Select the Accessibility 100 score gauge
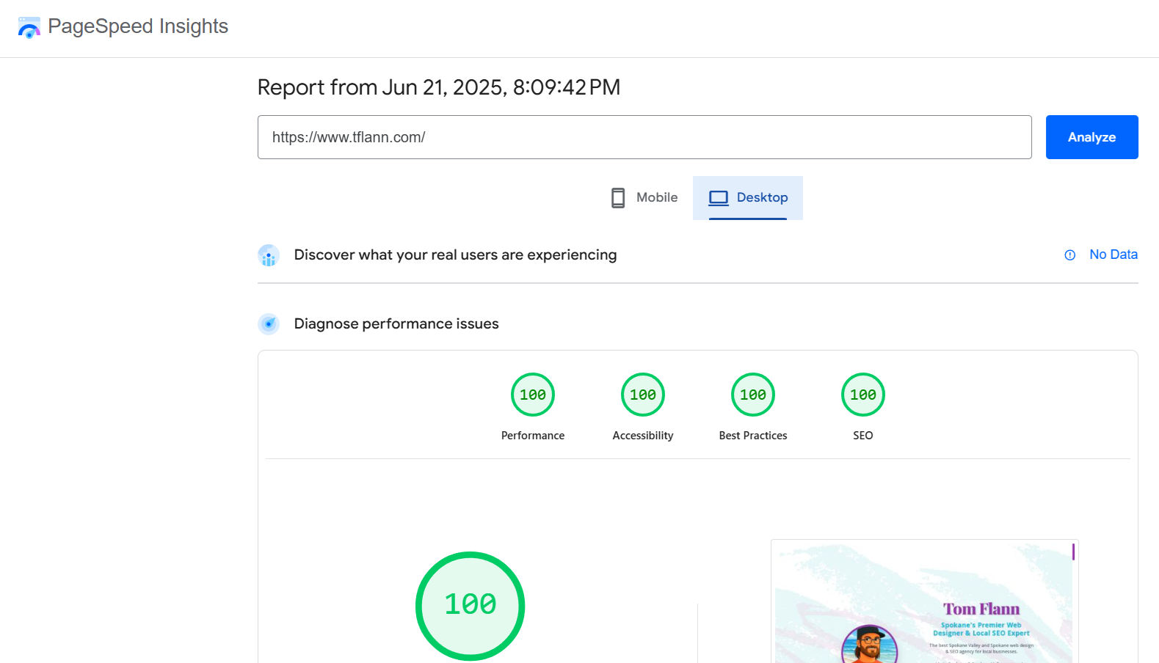Screen dimensions: 1159x663 tap(643, 395)
